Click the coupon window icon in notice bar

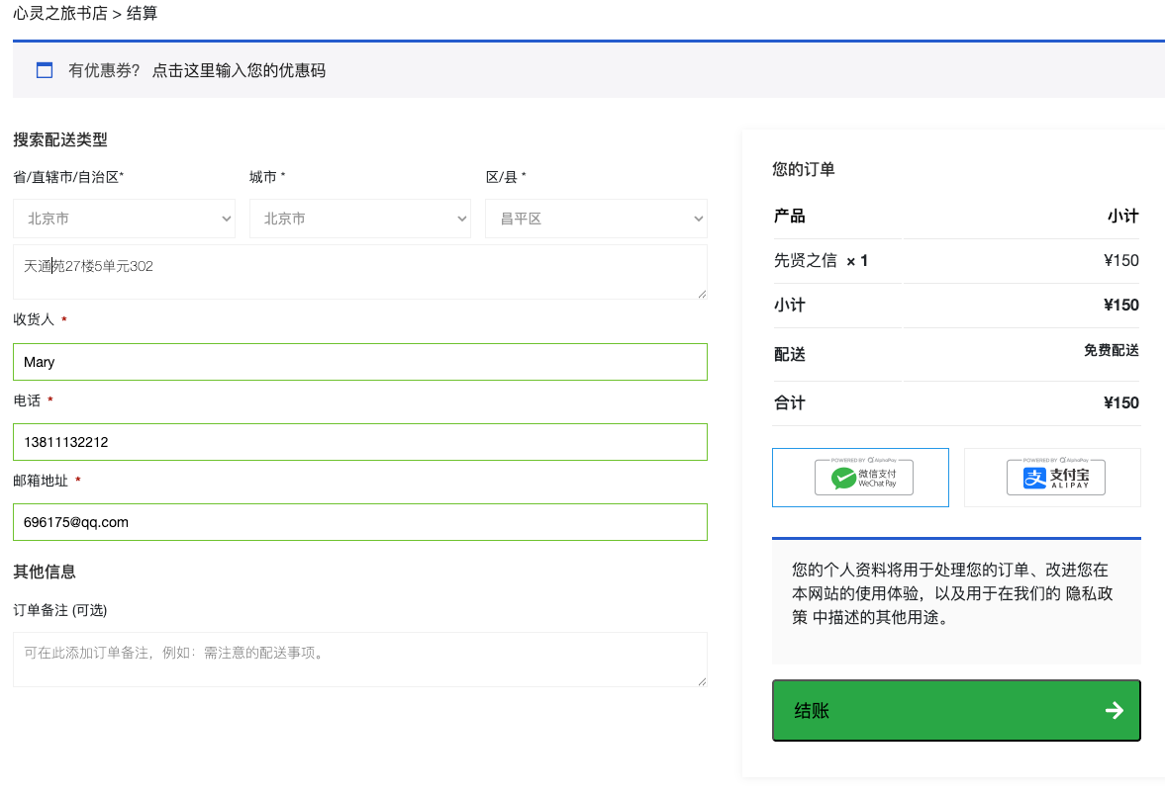44,70
